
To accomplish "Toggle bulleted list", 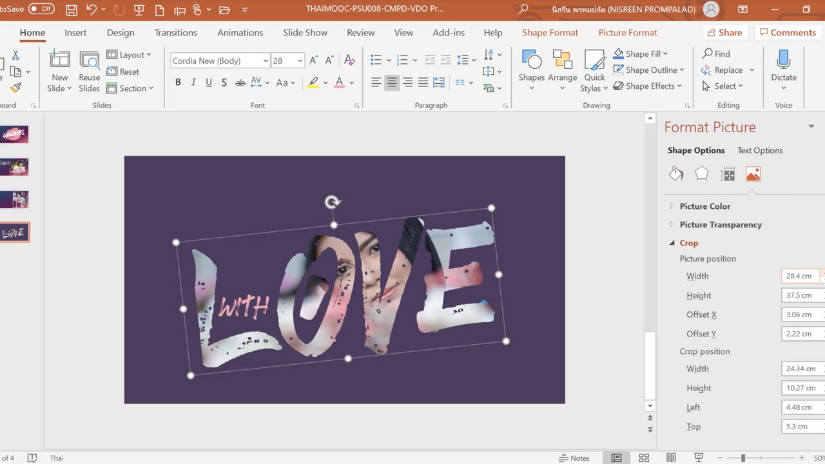I will coord(376,60).
